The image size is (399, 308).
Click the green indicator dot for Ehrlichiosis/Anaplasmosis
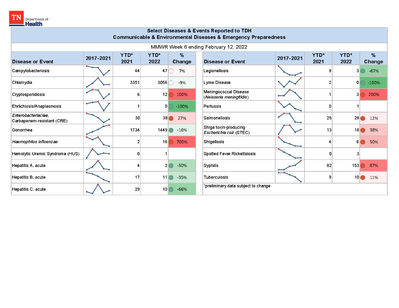pos(171,106)
